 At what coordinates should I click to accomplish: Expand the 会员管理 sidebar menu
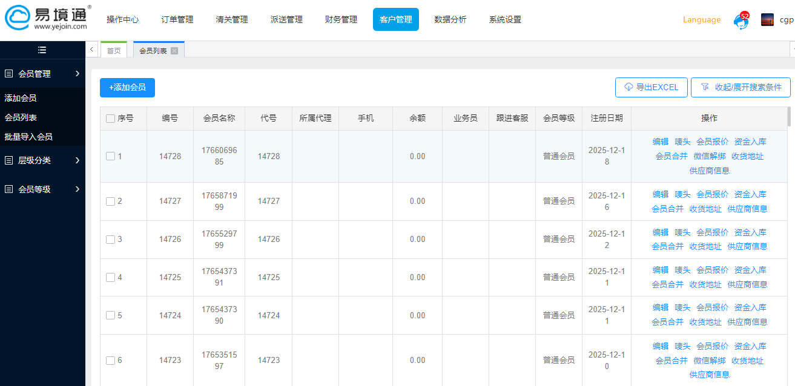tap(42, 73)
